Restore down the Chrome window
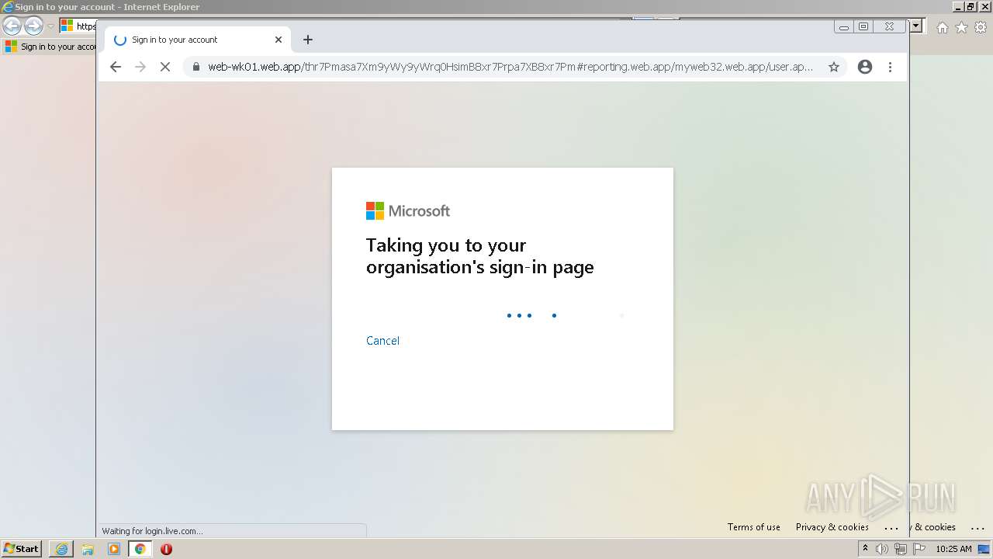993x559 pixels. 863,26
